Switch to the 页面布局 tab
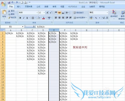125x101 pixels. [28, 7]
